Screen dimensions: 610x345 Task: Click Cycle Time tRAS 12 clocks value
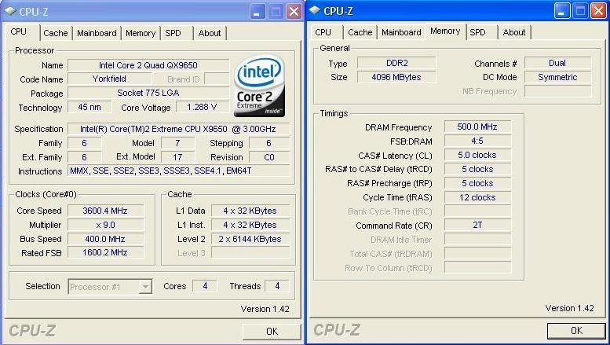[x=478, y=197]
